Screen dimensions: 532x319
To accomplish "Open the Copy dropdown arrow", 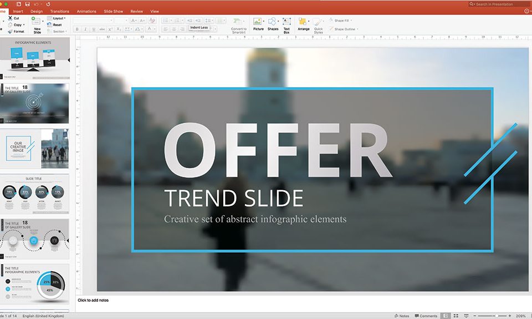I will 25,24.
